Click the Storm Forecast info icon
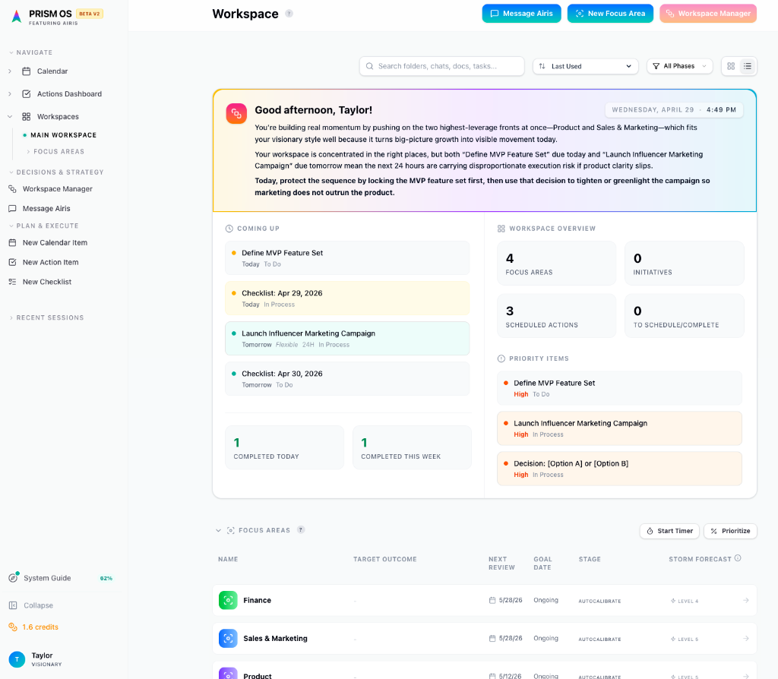The image size is (778, 679). [738, 558]
